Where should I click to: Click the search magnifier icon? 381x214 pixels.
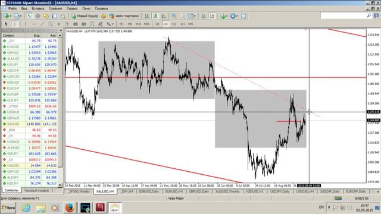[x=369, y=16]
